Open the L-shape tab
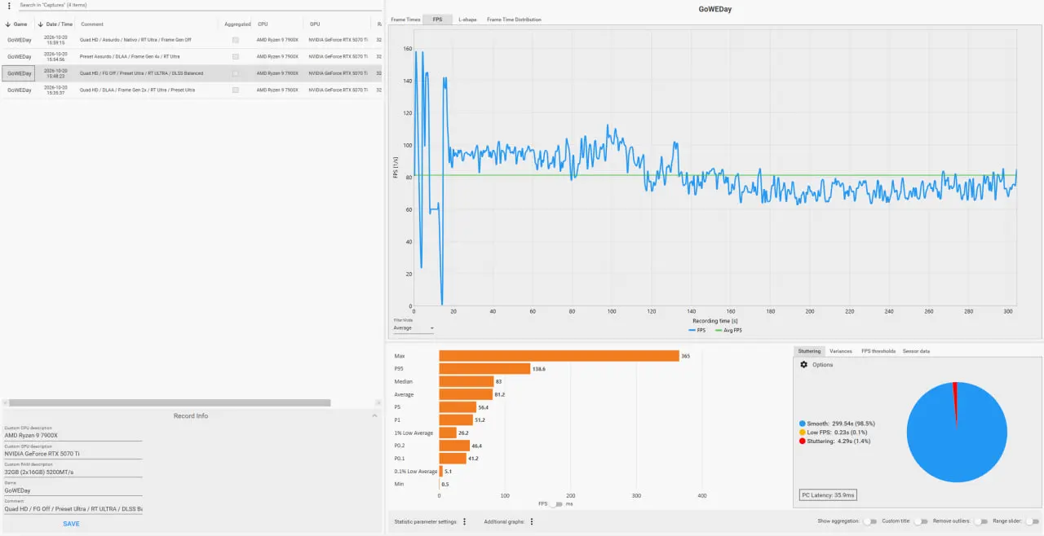The image size is (1044, 536). coord(467,20)
